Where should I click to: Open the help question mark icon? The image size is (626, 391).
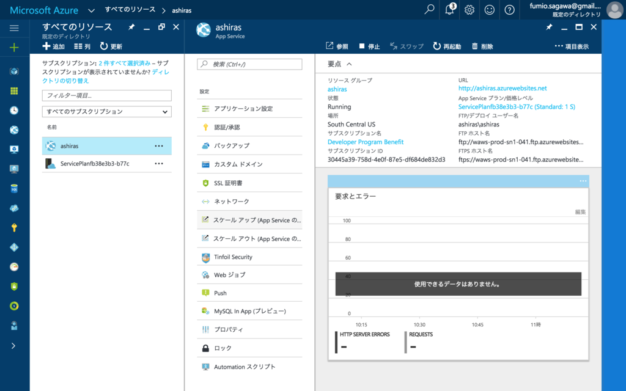(509, 10)
